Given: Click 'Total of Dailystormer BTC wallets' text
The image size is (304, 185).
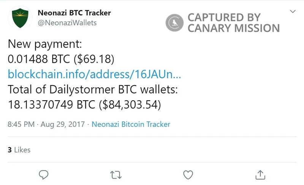Looking at the screenshot, I should tap(92, 89).
